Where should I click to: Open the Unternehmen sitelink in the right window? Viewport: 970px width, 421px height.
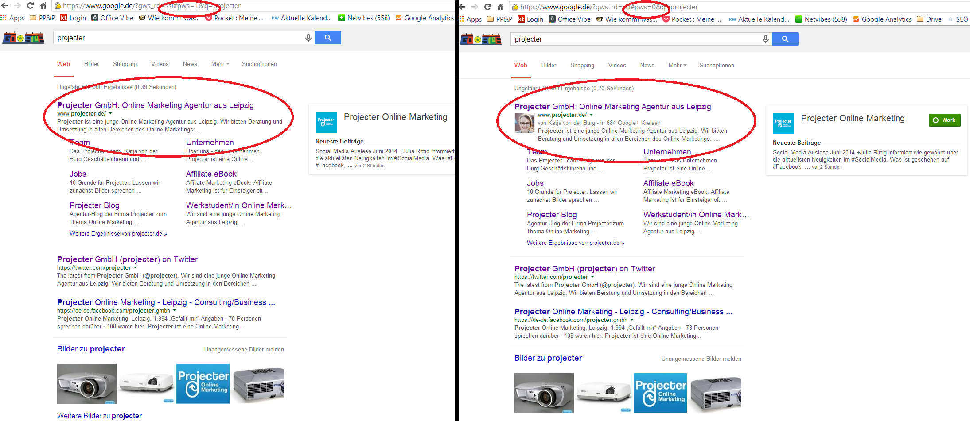point(667,152)
